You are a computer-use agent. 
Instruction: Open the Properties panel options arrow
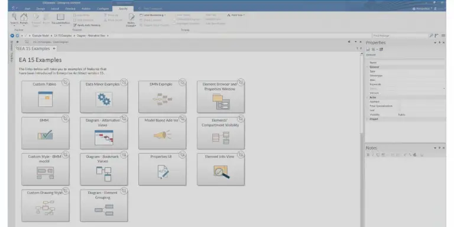coord(435,43)
